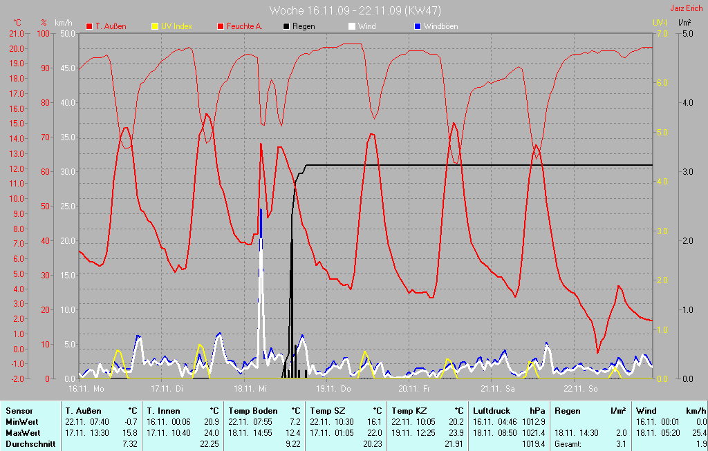
Task: Click the Temp KZ maximum 23.9
Action: (x=456, y=433)
